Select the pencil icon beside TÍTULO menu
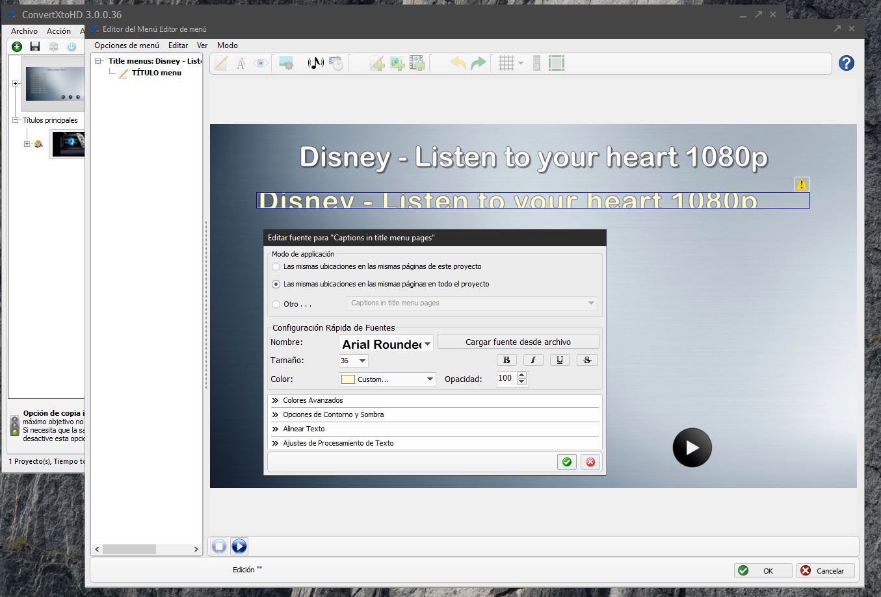Image resolution: width=881 pixels, height=597 pixels. point(124,73)
